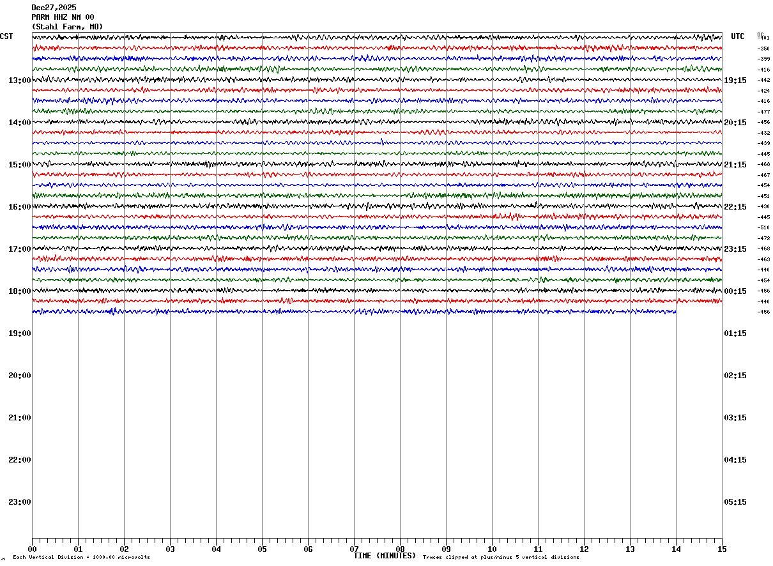Select the station code PARM HHZ NM 00
Screen dimensions: 773x566
[x=63, y=17]
